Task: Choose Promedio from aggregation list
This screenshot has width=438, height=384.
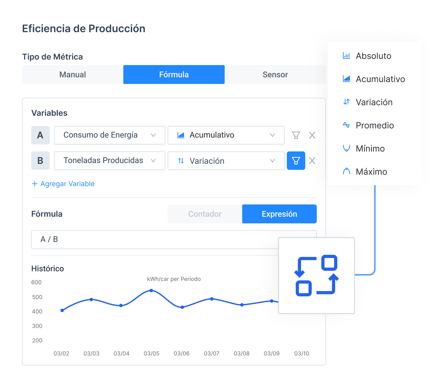Action: coord(374,125)
